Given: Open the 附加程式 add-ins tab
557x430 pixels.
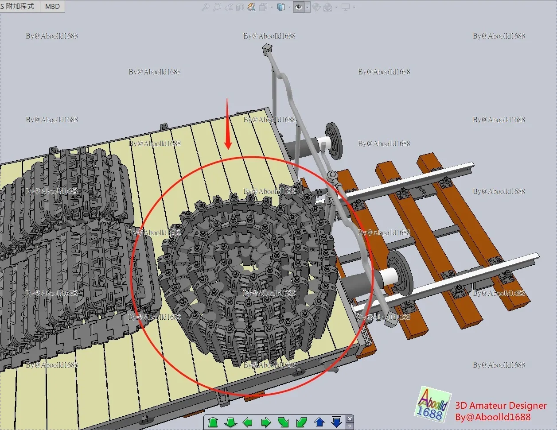Looking at the screenshot, I should [20, 6].
